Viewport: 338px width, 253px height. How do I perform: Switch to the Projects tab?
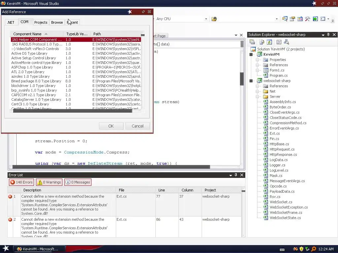pyautogui.click(x=41, y=22)
